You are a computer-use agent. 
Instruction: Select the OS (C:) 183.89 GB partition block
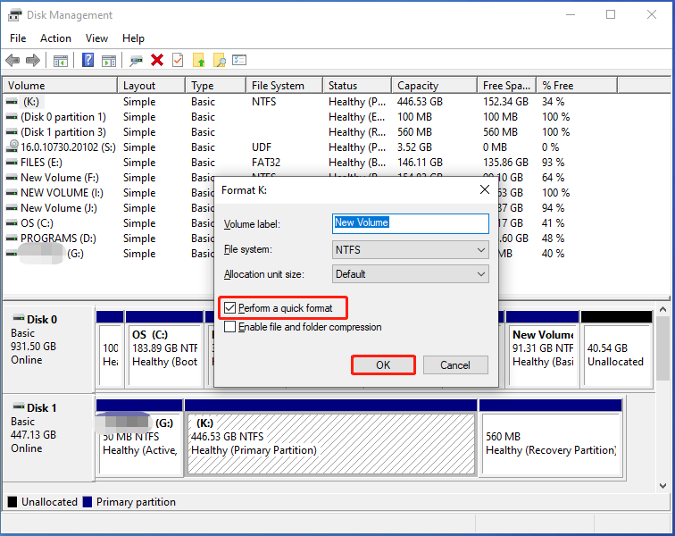point(164,348)
